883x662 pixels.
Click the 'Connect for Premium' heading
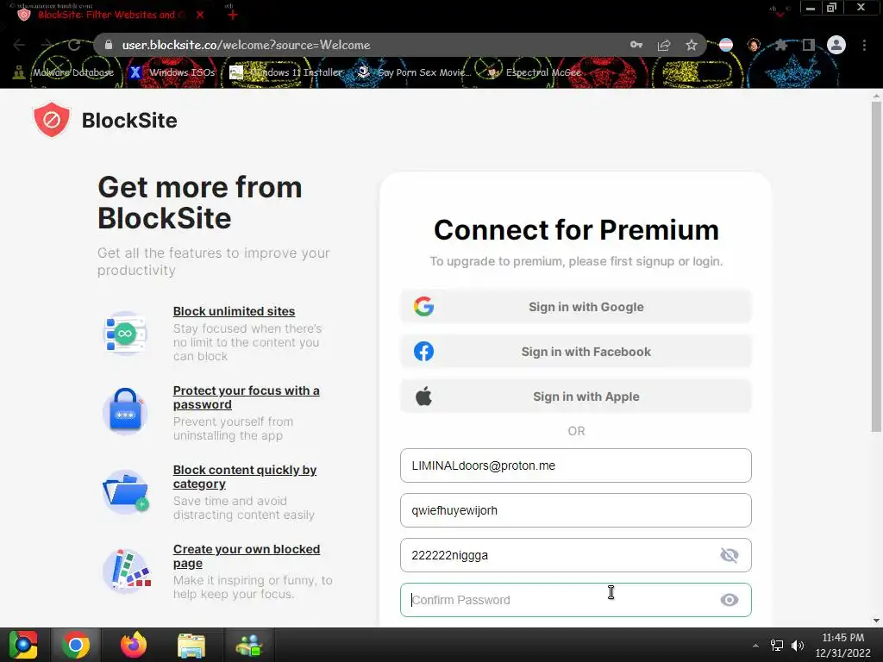pyautogui.click(x=576, y=229)
